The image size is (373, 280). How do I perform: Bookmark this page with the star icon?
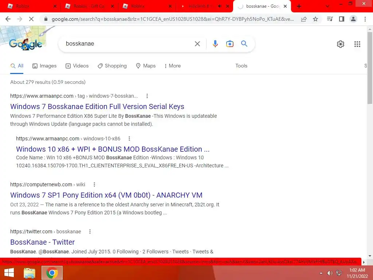coord(315,19)
